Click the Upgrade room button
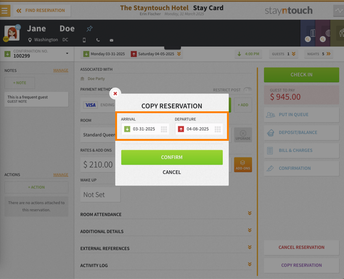Viewport: 344px width, 279px height. pyautogui.click(x=243, y=135)
